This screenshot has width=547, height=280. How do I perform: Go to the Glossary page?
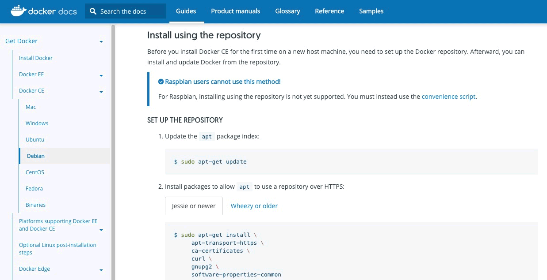[287, 11]
